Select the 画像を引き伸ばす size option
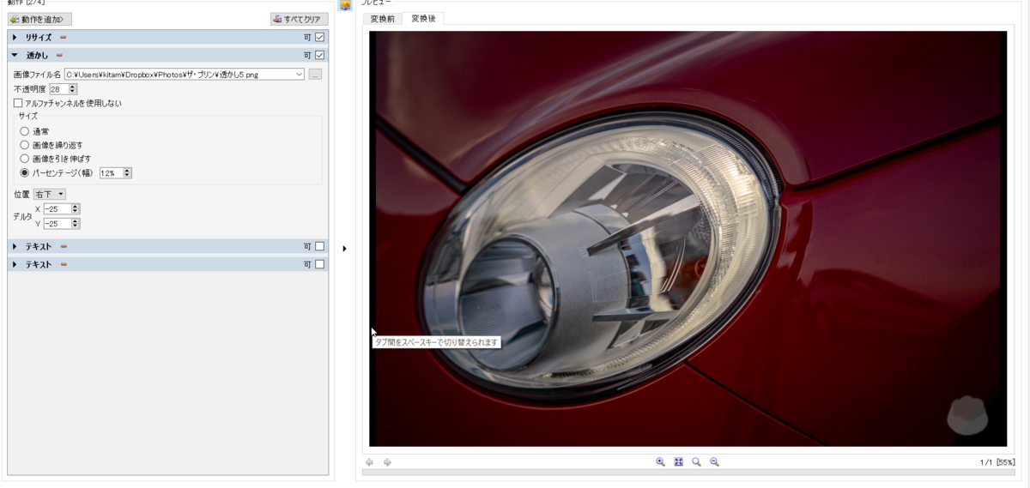Viewport: 1030px width, 488px height. point(24,159)
